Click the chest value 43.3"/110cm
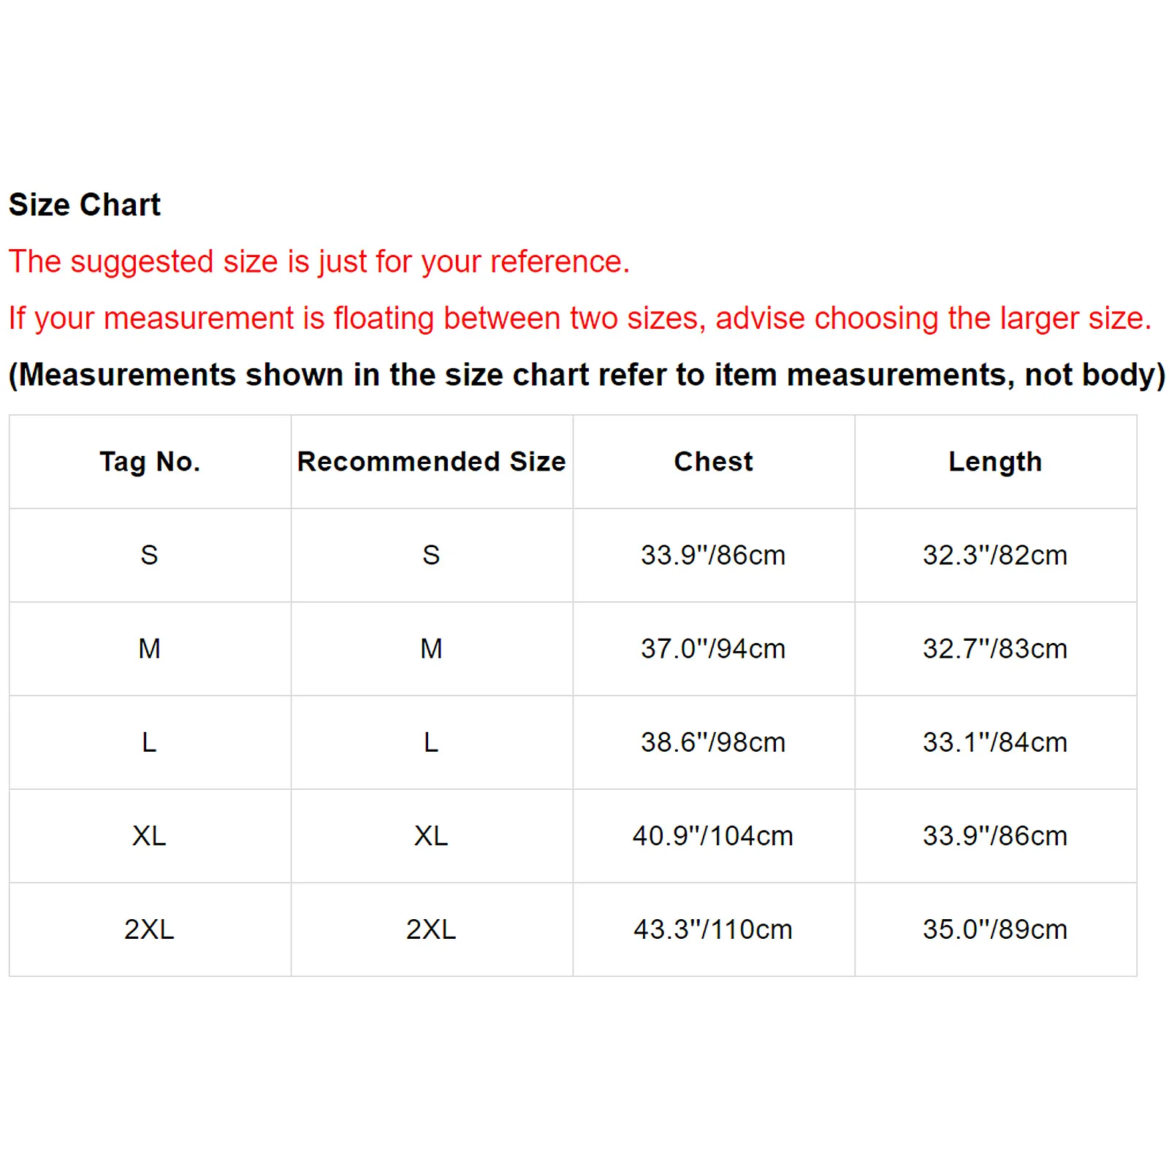This screenshot has height=1169, width=1169. click(x=713, y=929)
